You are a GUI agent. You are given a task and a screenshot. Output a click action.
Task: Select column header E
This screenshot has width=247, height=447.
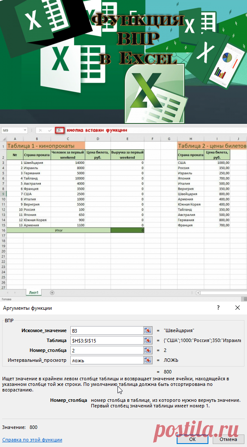[x=127, y=139]
